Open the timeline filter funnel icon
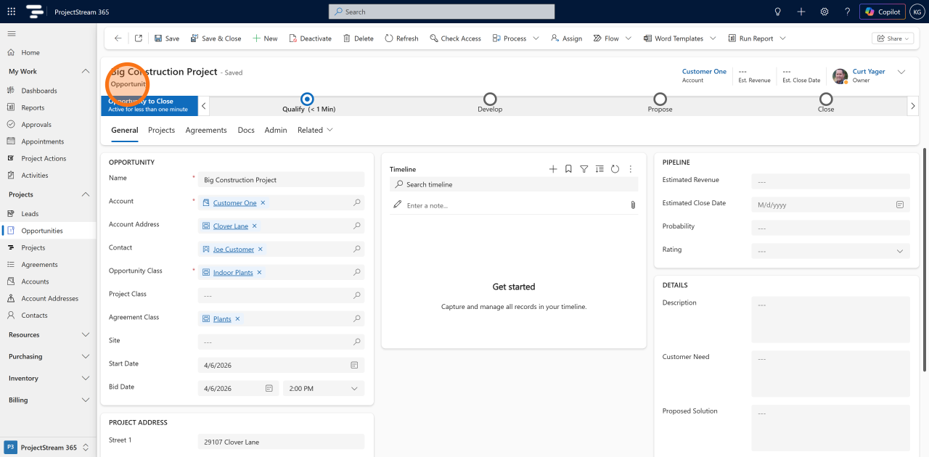929x457 pixels. point(584,169)
